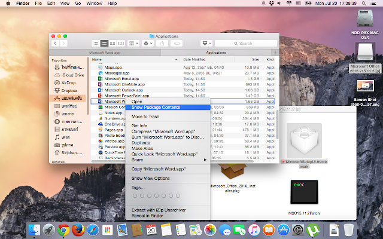The image size is (383, 239).
Task: Open App Store from the Dock
Action: [283, 229]
